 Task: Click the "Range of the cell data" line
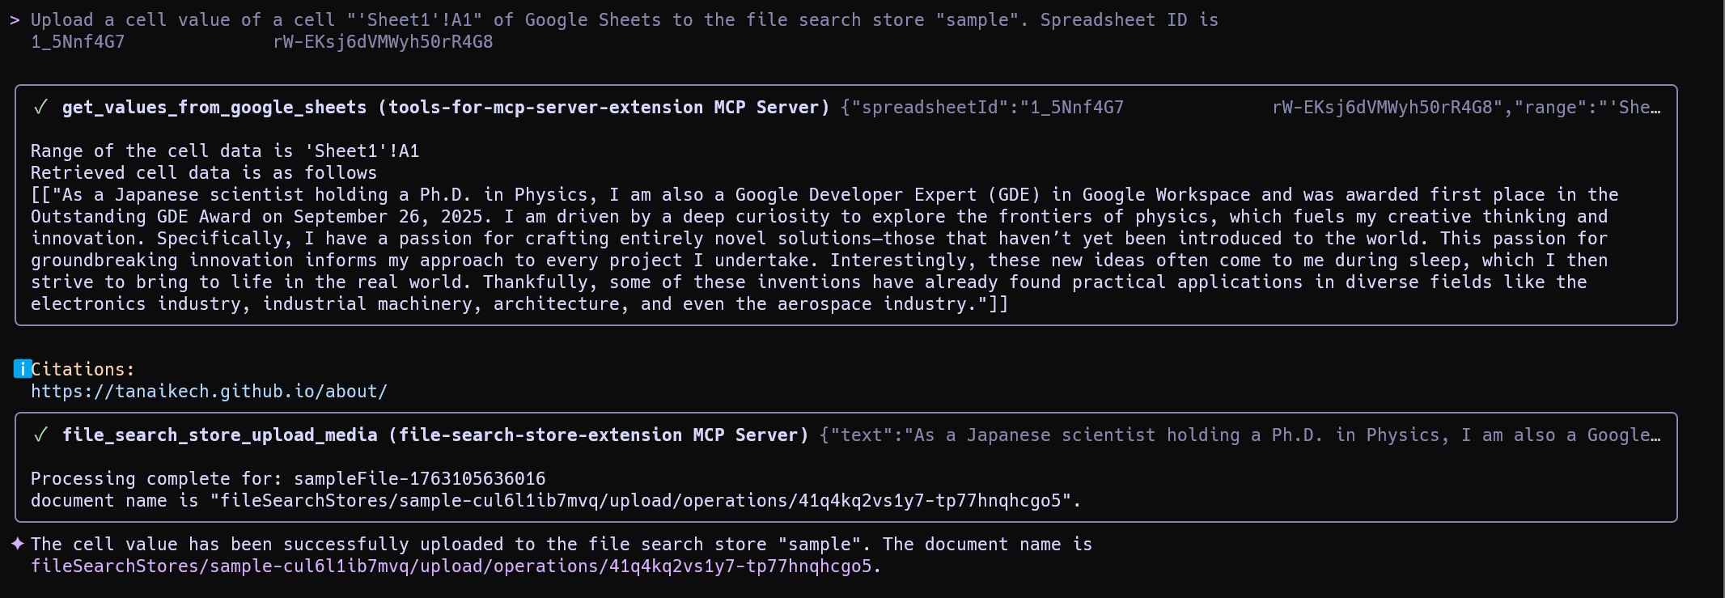pyautogui.click(x=224, y=151)
